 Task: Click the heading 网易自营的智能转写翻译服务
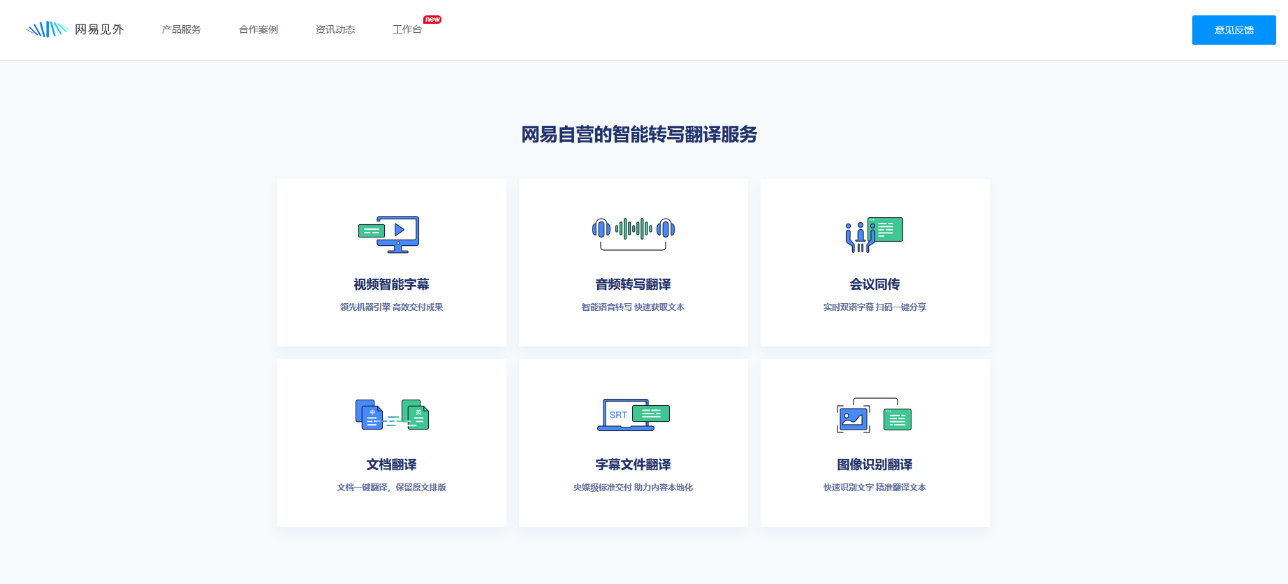(639, 134)
